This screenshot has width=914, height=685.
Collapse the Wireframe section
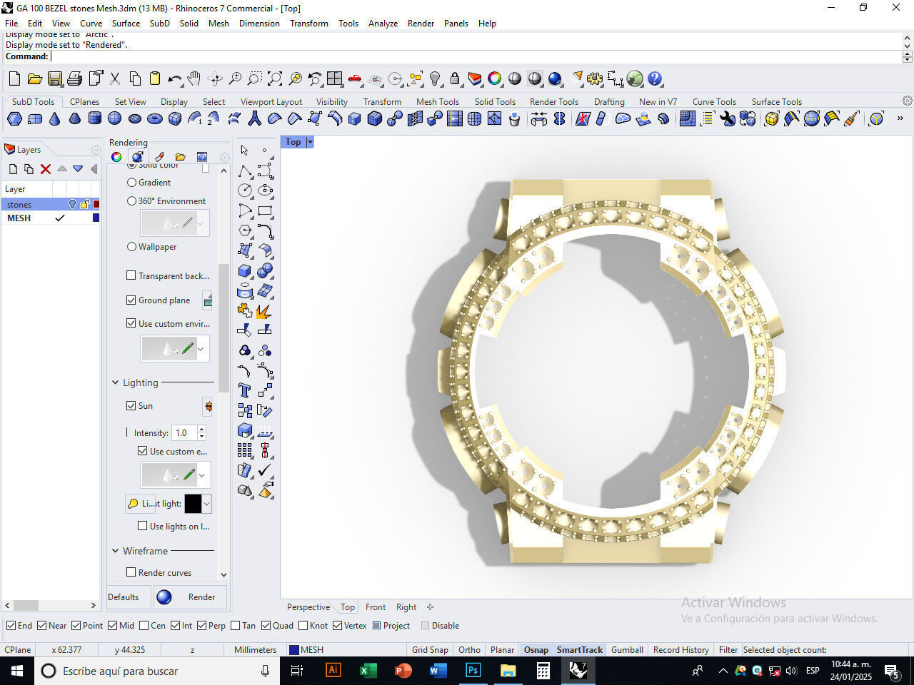[116, 551]
